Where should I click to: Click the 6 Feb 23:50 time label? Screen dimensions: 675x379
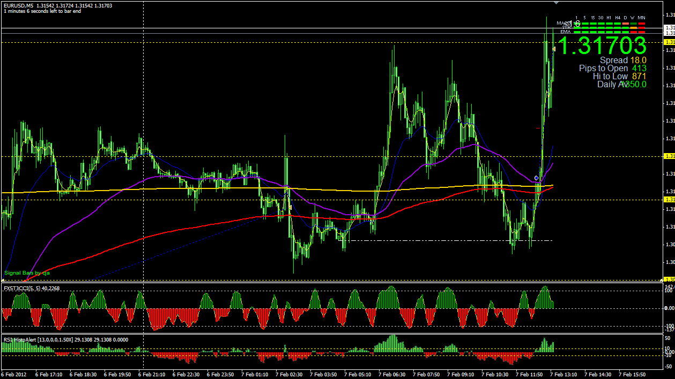[220, 375]
